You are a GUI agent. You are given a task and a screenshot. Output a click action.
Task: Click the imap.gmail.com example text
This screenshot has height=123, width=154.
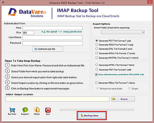point(72,32)
